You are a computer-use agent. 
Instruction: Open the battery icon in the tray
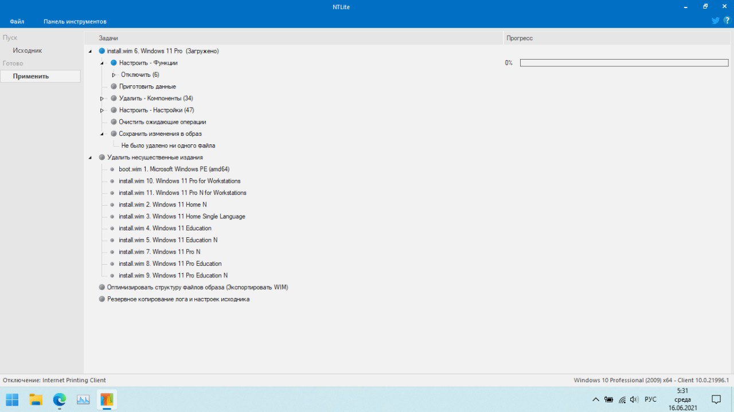point(609,399)
